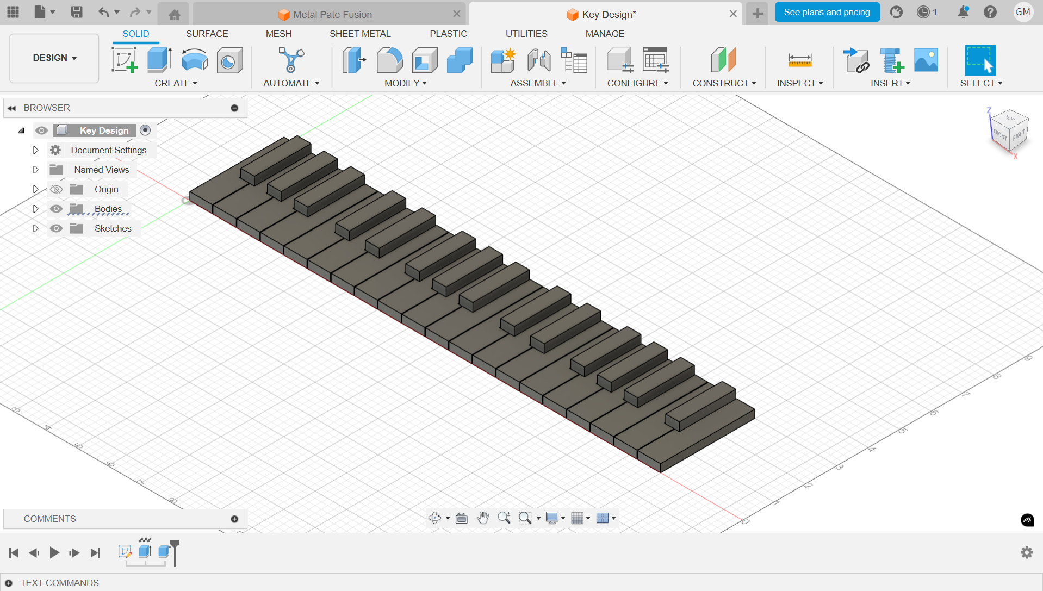
Task: Select the Create Sketch tool
Action: [125, 60]
